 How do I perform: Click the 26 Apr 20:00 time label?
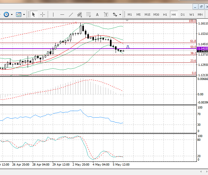[x=21, y=165]
